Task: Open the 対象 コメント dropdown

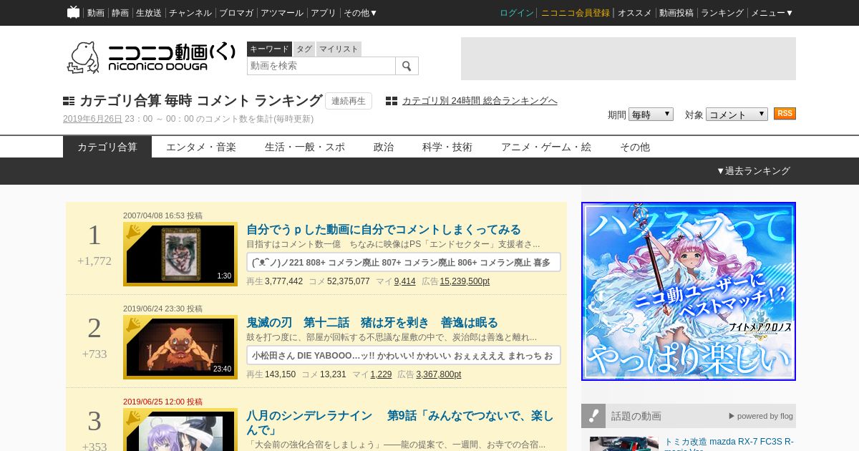Action: tap(737, 114)
